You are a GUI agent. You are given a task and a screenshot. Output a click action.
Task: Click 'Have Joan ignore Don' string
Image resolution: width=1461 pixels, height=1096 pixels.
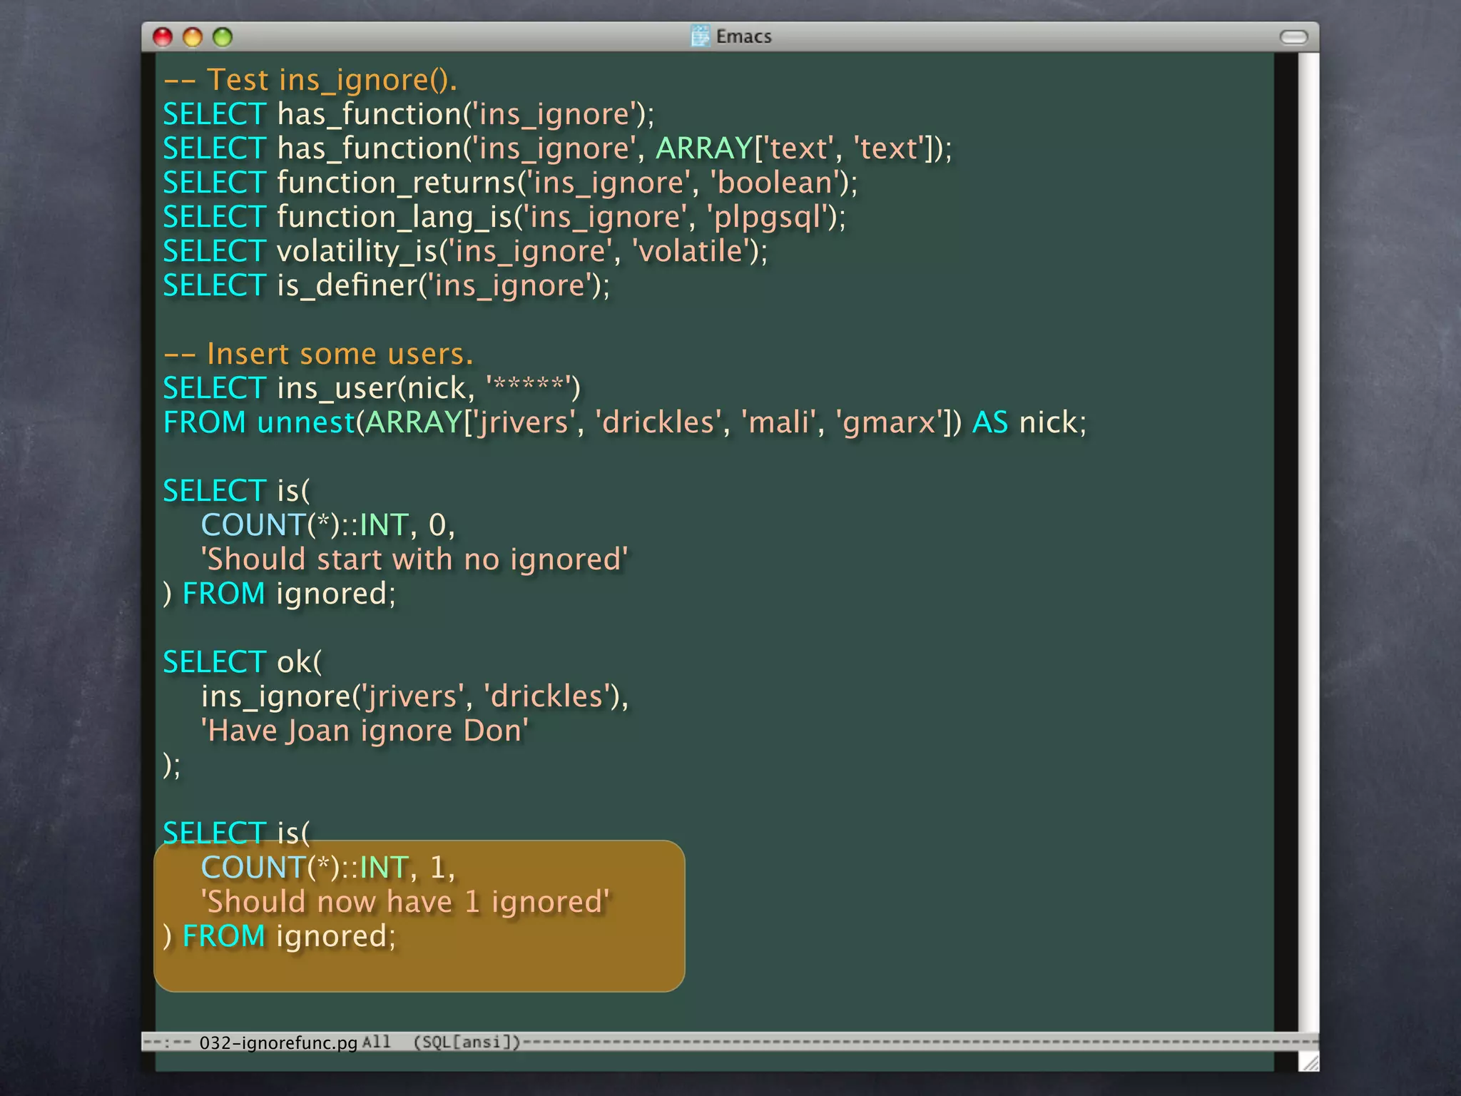(365, 731)
